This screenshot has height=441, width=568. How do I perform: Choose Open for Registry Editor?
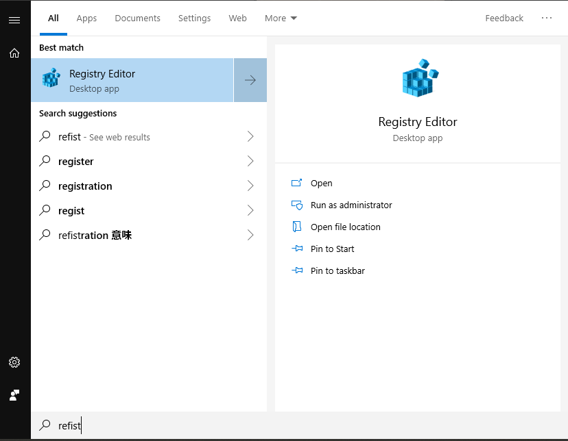(321, 184)
